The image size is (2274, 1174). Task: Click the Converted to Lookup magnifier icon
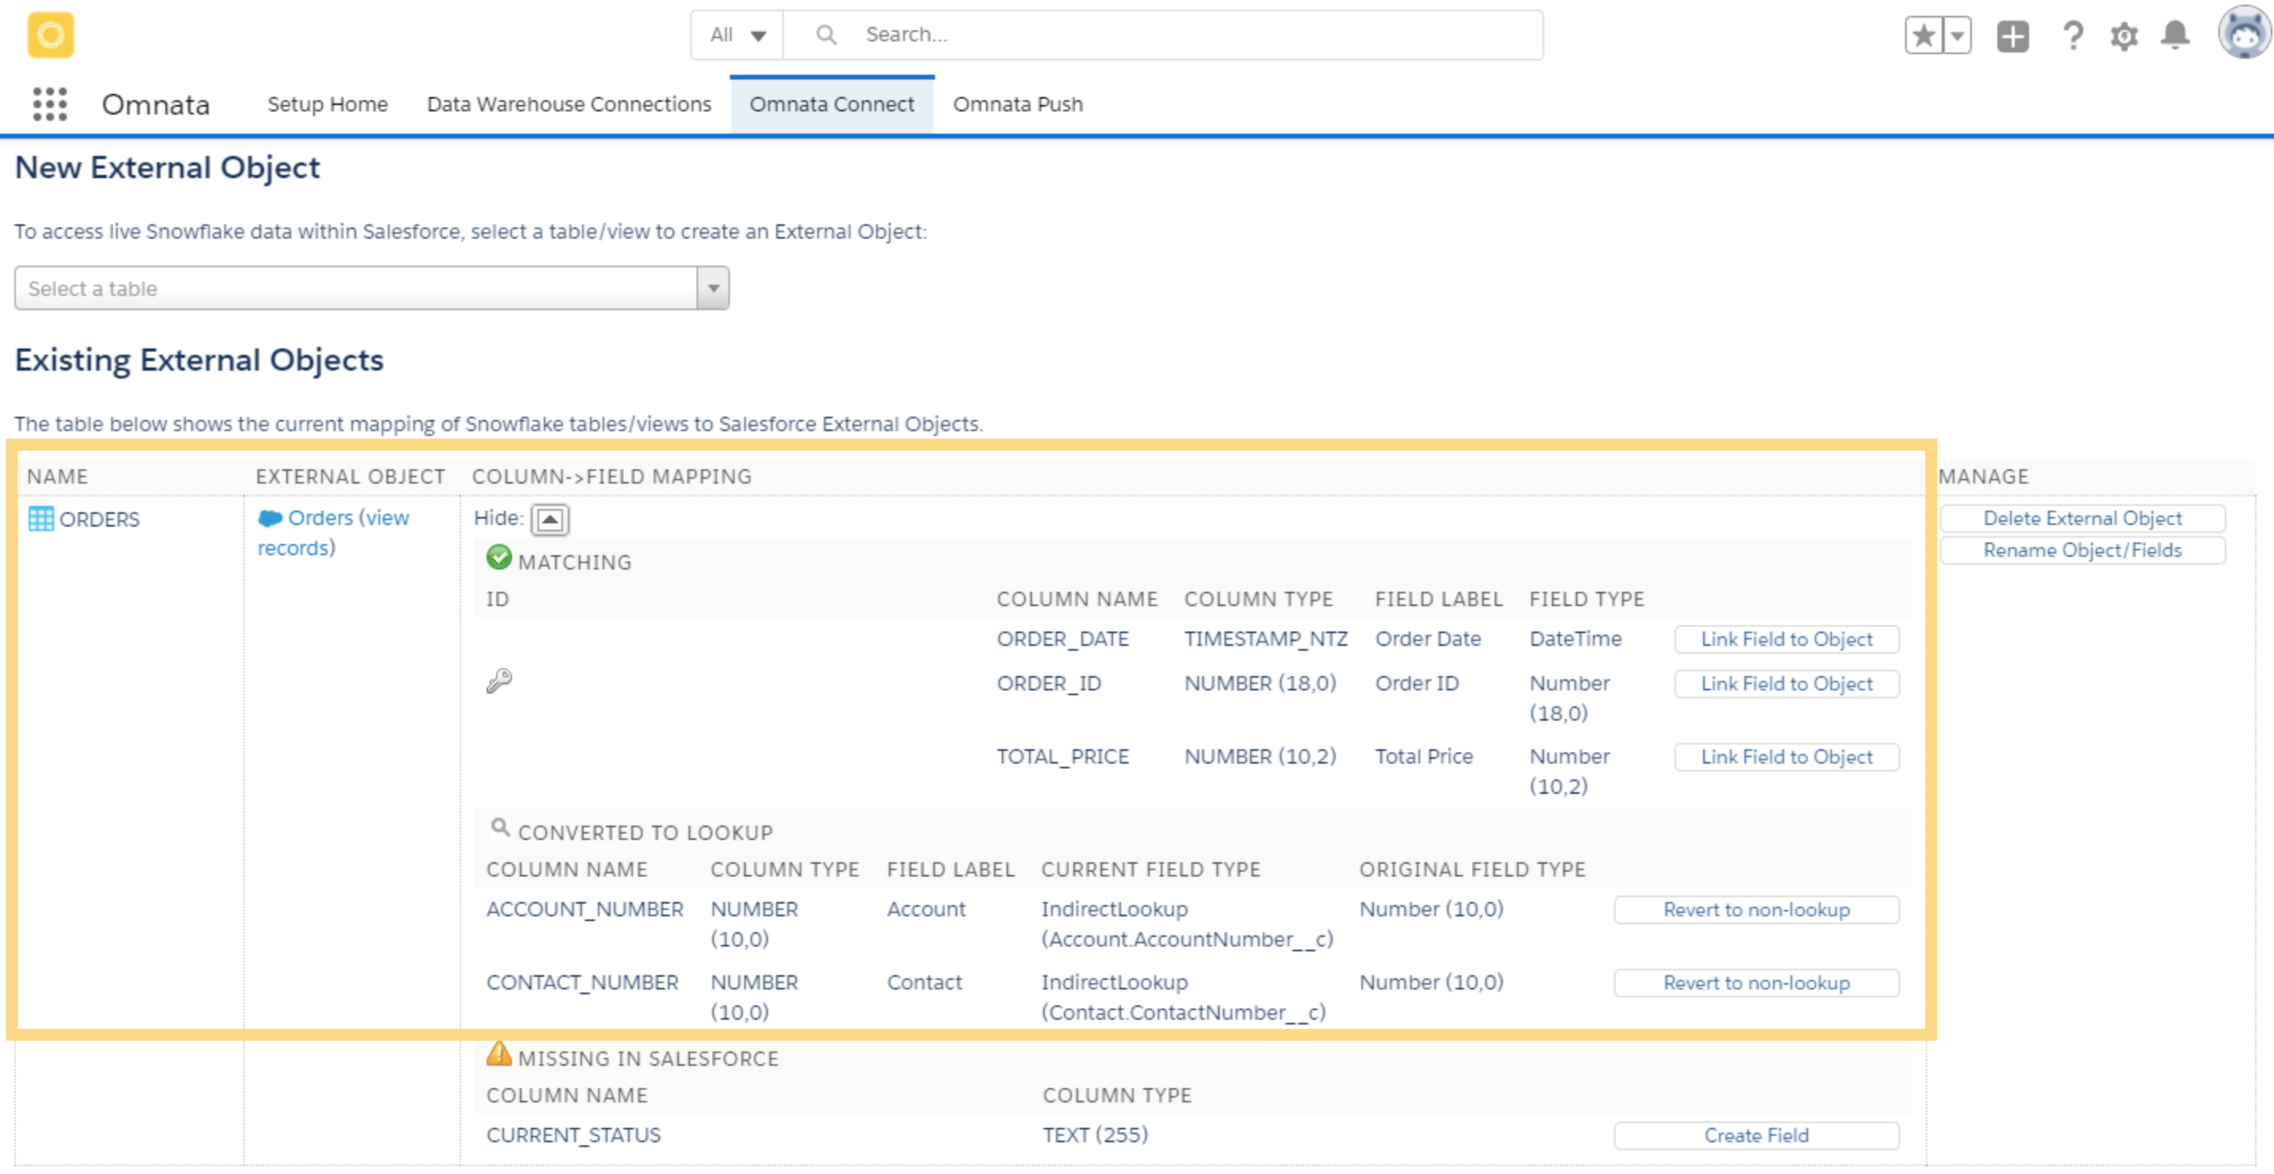pos(501,828)
